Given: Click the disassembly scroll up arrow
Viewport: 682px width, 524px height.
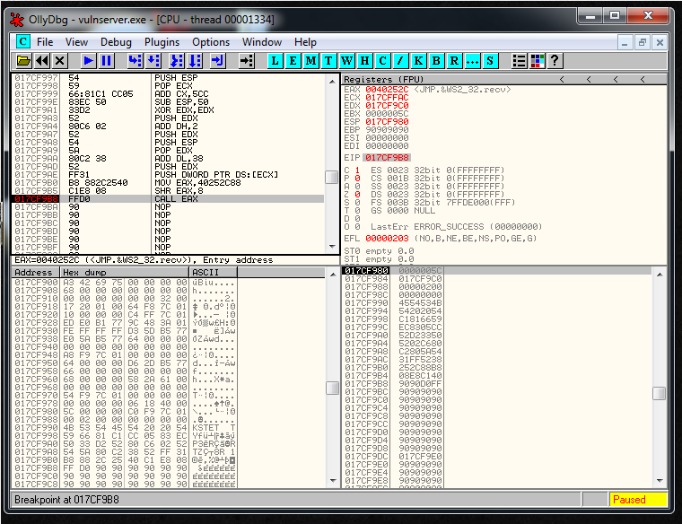Looking at the screenshot, I should tap(332, 82).
